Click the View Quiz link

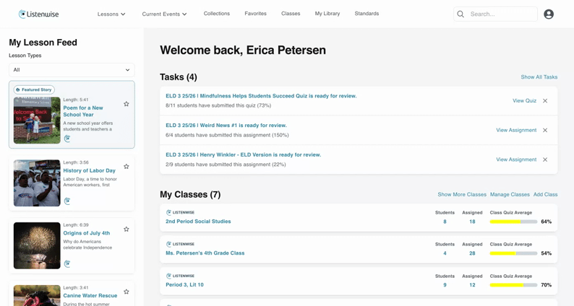(x=524, y=101)
